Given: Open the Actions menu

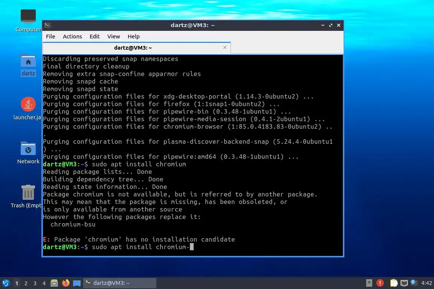Looking at the screenshot, I should [x=72, y=37].
